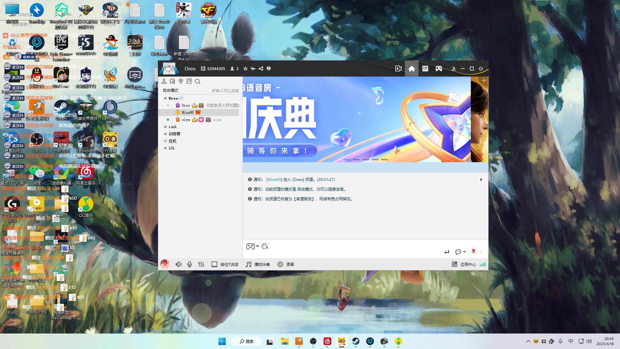
Task: Switch to the home tab in YY header
Action: [x=412, y=69]
